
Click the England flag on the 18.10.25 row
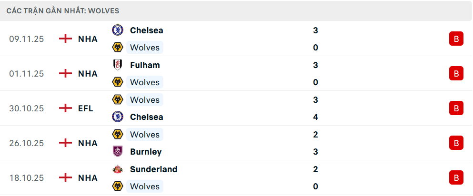(x=65, y=177)
